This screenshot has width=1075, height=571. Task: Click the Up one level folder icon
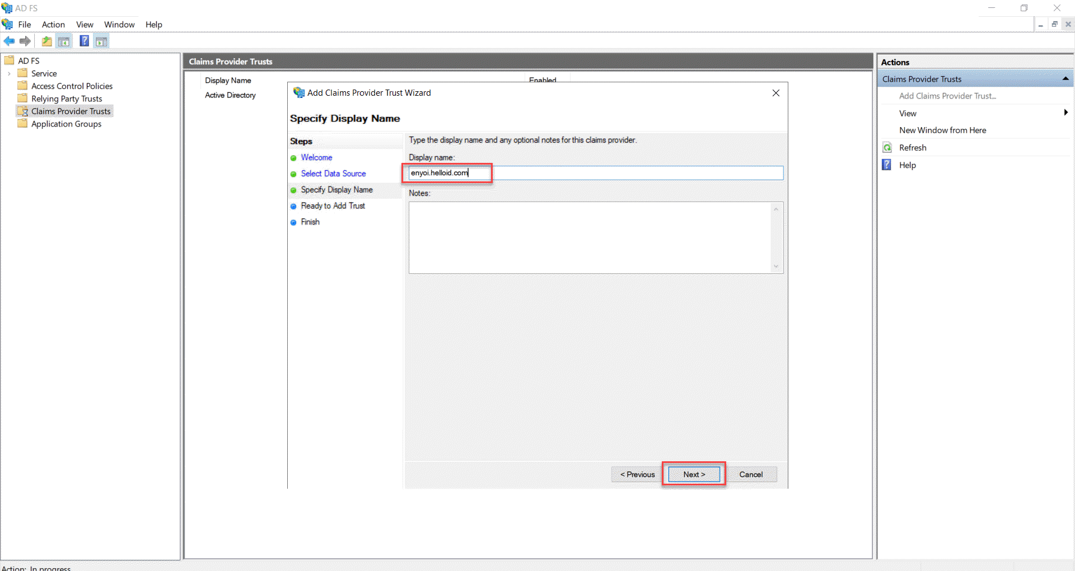[x=46, y=41]
